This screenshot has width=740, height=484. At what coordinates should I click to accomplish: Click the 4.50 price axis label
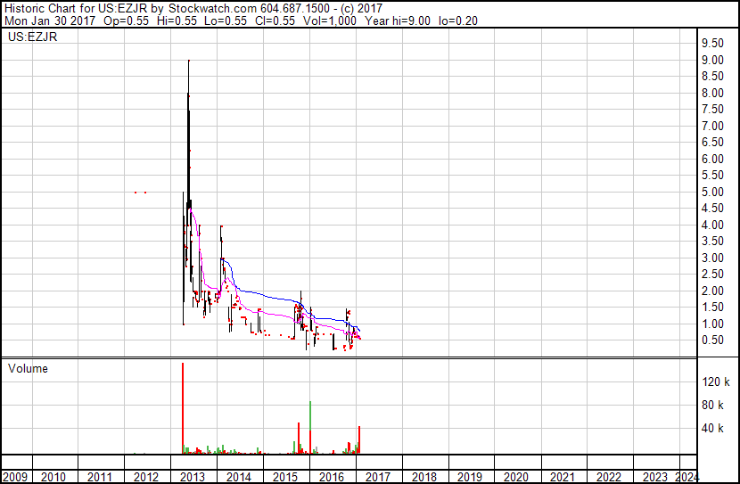click(x=712, y=209)
